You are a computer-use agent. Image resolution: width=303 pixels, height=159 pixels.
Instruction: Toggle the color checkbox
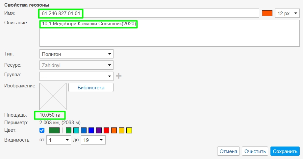pyautogui.click(x=42, y=130)
